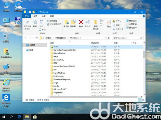Click Local Disk (C:) in address path

point(61,38)
